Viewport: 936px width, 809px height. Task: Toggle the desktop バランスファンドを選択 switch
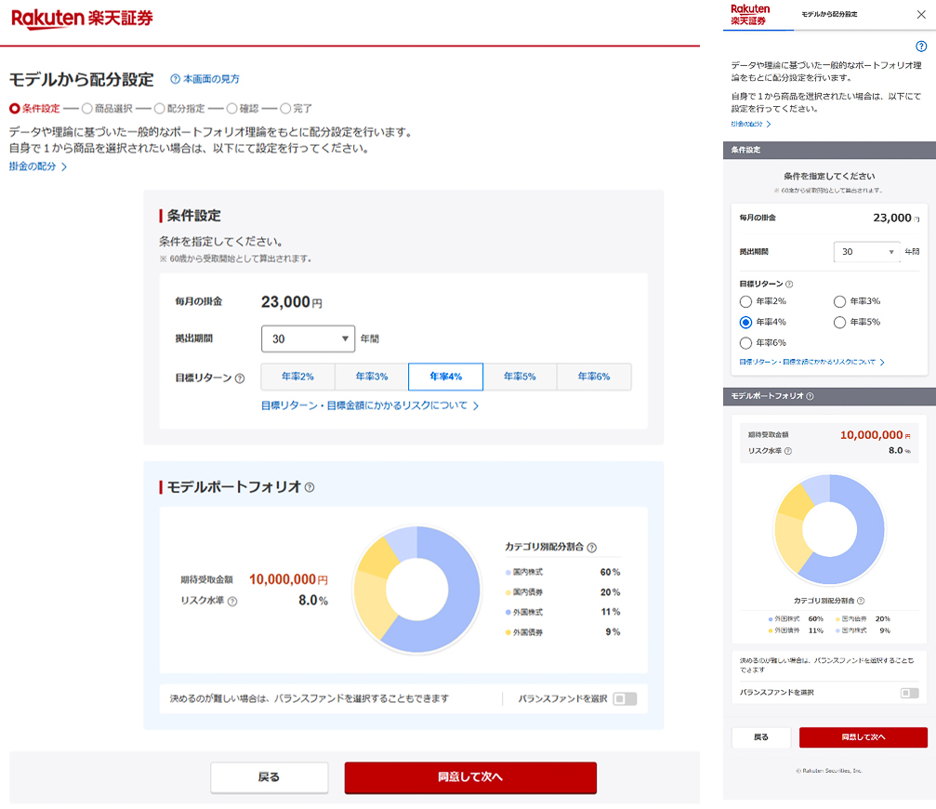click(x=625, y=698)
